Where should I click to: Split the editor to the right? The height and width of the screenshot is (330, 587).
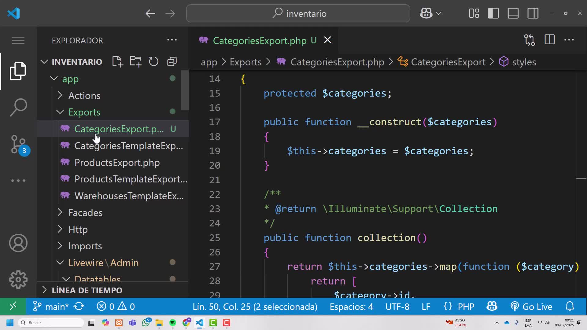pos(549,40)
